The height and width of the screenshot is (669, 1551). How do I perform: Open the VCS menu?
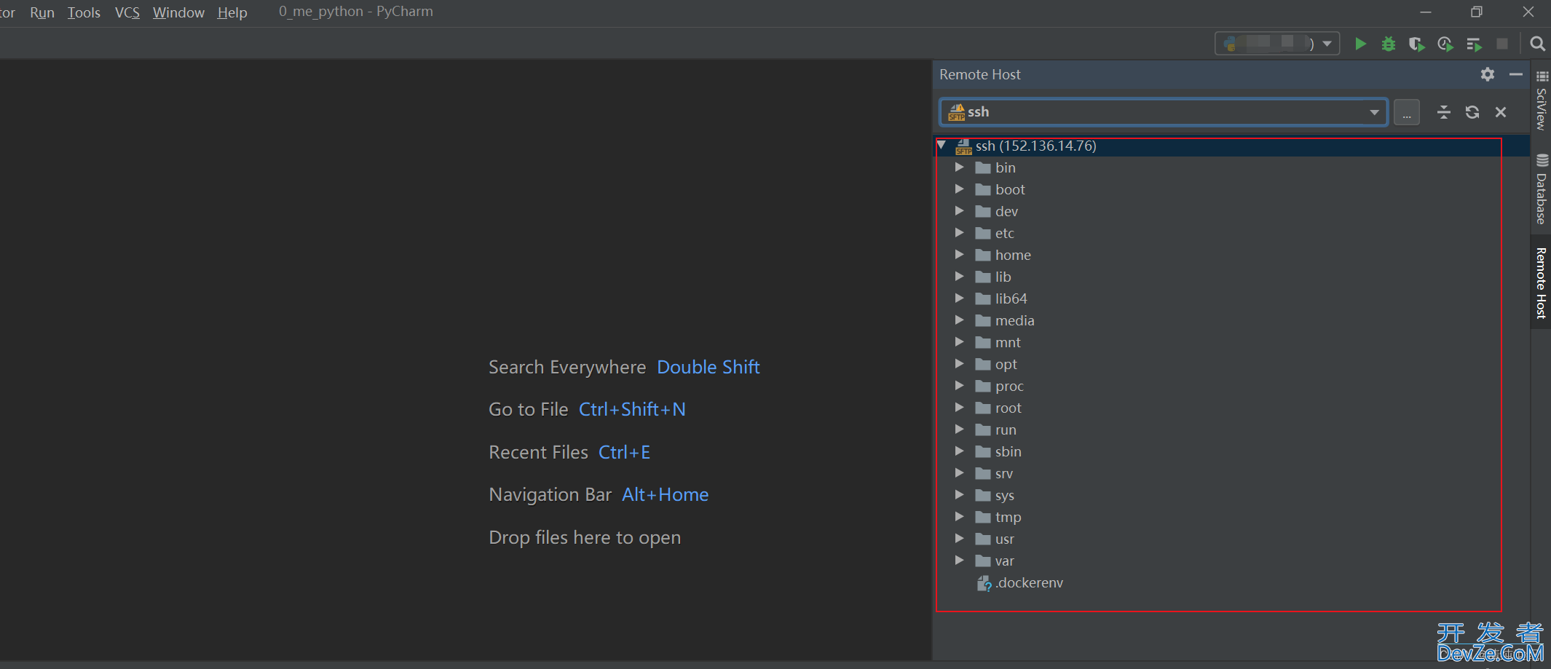click(x=127, y=12)
